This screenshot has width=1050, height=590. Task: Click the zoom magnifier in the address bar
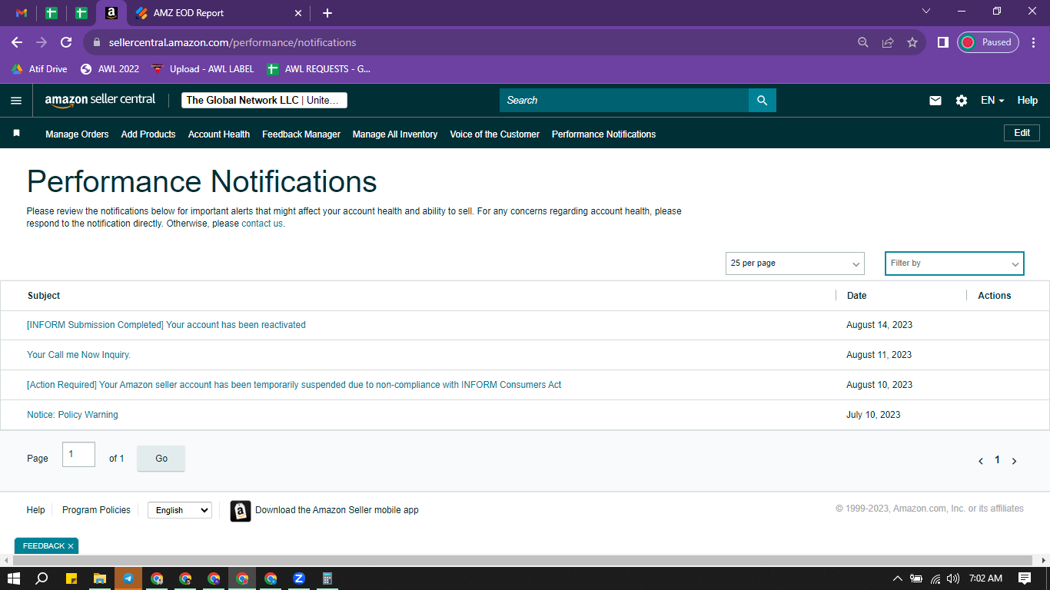tap(863, 42)
